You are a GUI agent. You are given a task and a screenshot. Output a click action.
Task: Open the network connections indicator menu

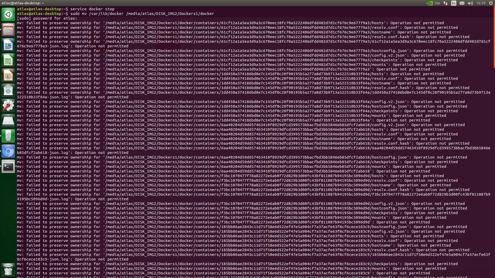pos(445,3)
